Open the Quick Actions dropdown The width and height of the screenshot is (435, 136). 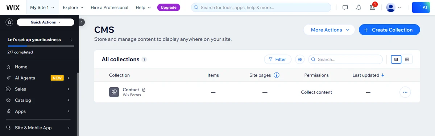46,22
